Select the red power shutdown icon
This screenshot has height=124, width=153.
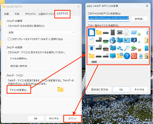point(134,56)
